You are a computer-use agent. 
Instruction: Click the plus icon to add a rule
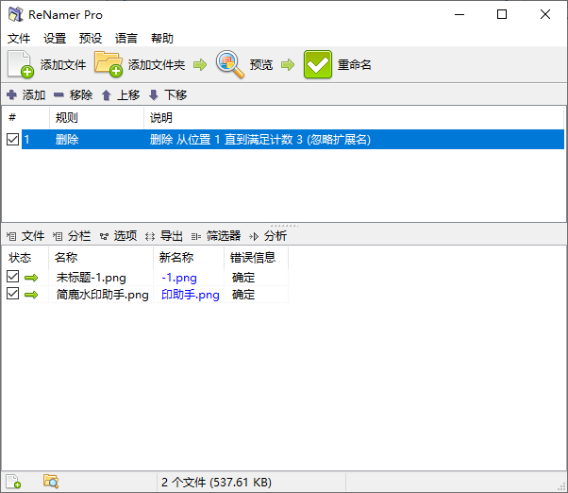pos(11,95)
